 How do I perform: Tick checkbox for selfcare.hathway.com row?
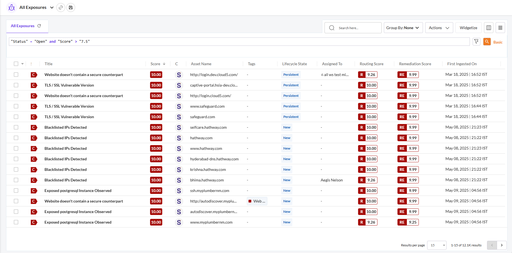point(16,127)
